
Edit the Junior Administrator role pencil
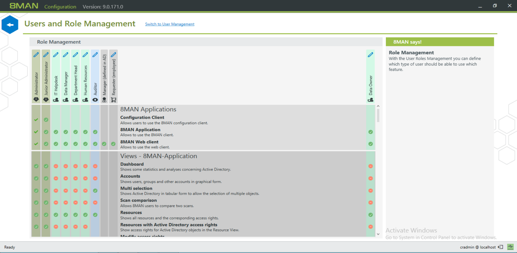(x=46, y=55)
